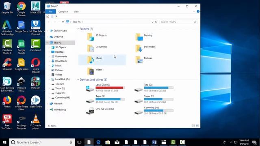Click the Up arrow navigation button
This screenshot has width=260, height=146.
(x=63, y=22)
